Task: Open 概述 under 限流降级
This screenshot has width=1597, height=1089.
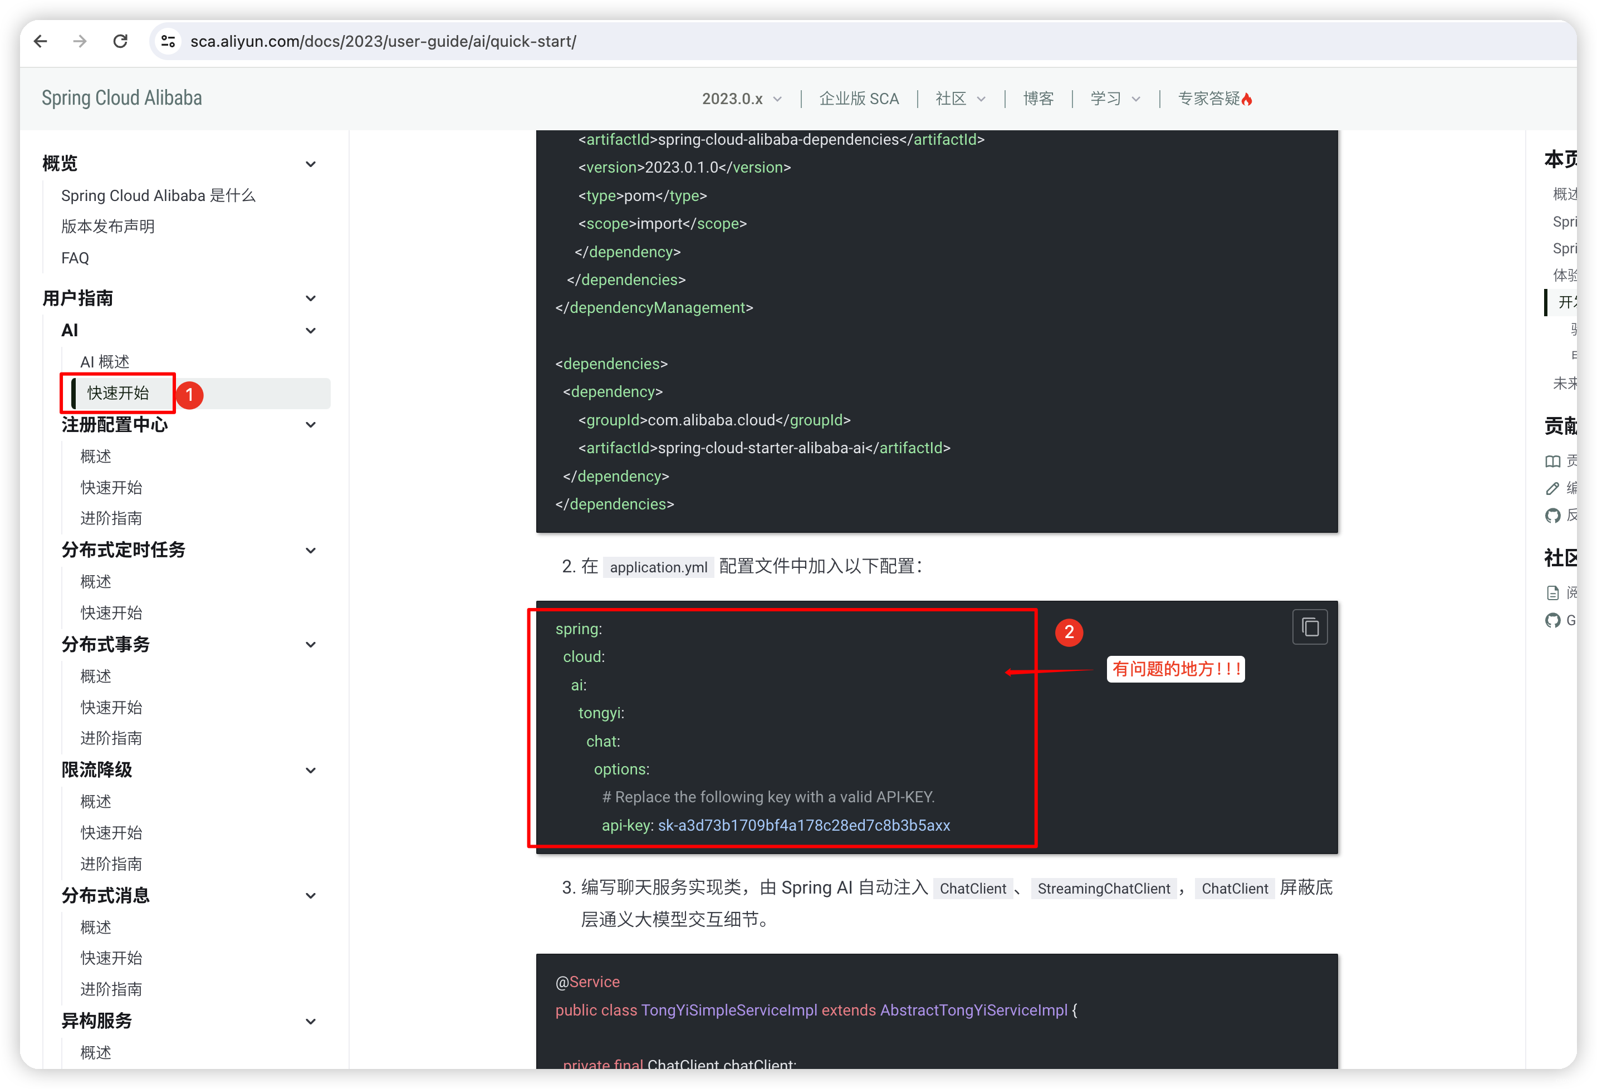Action: [96, 802]
